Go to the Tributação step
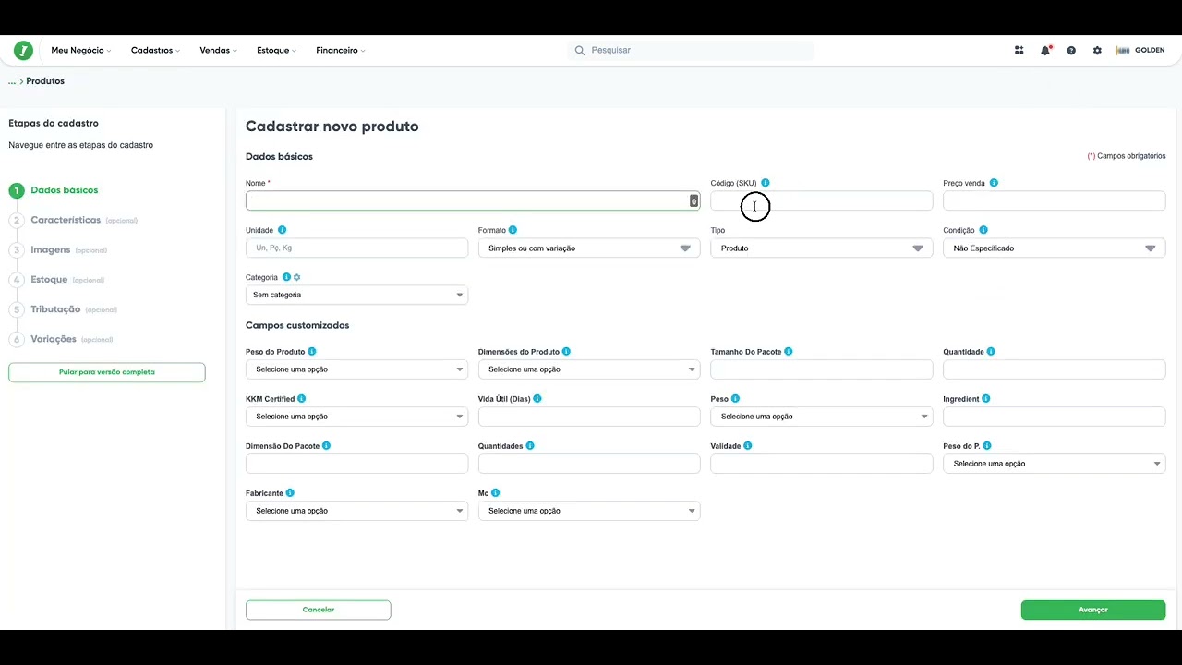 tap(63, 309)
